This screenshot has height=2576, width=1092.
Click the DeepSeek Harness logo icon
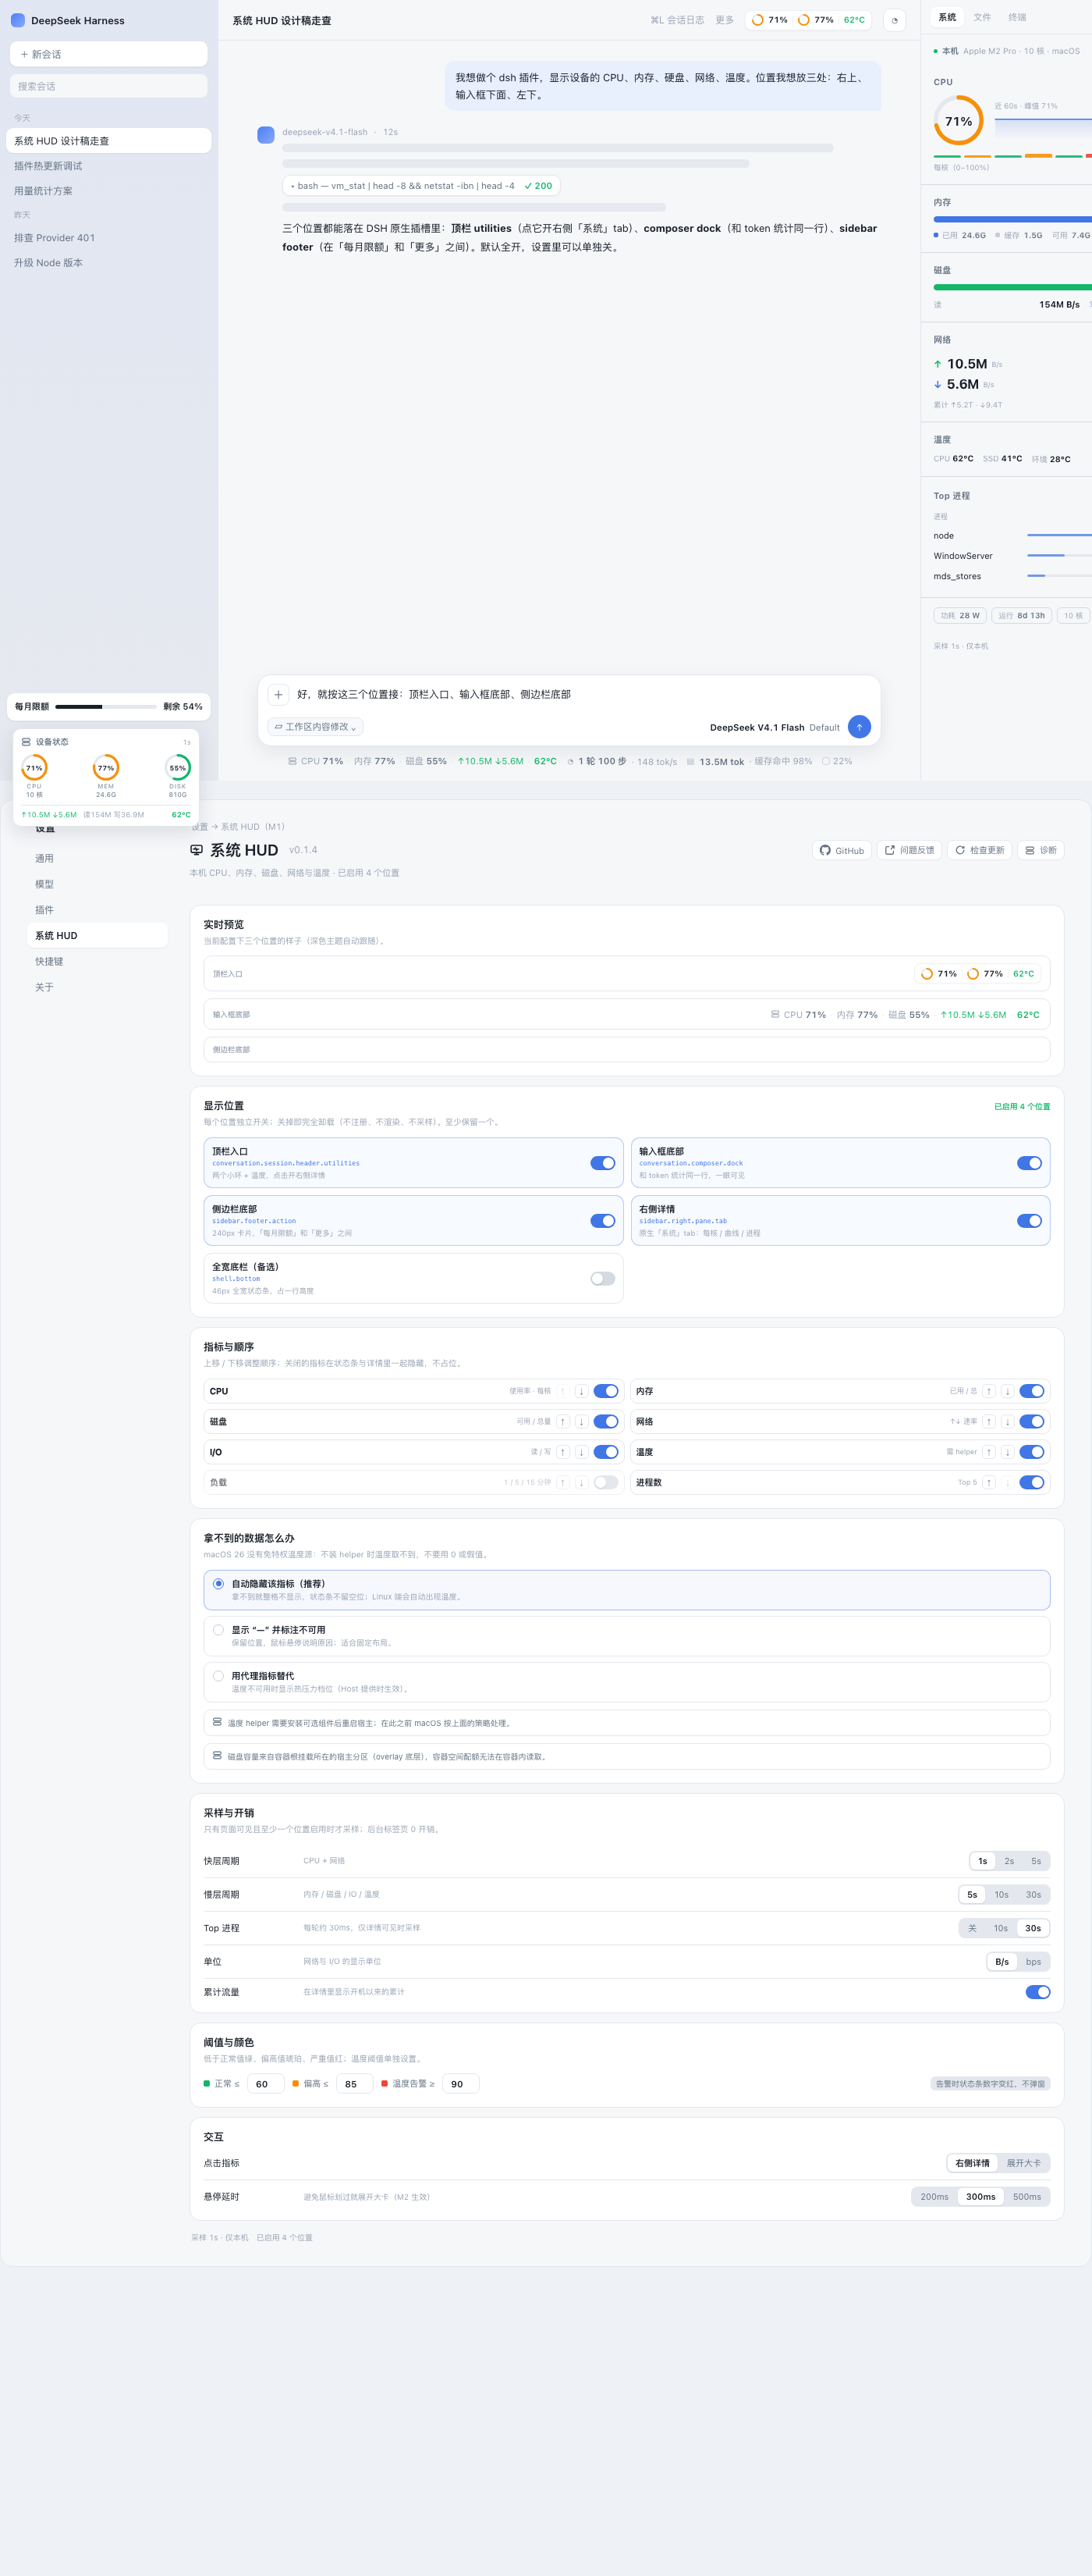pos(18,20)
